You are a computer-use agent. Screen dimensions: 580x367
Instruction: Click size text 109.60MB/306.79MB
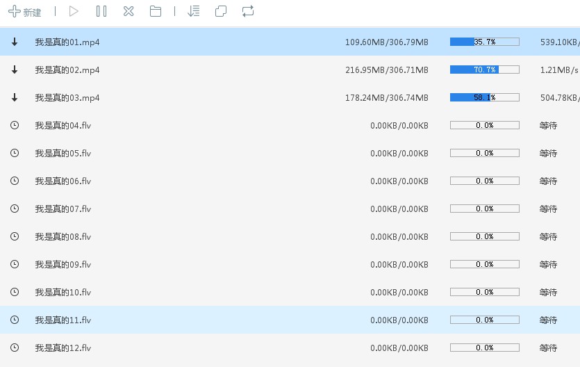pyautogui.click(x=386, y=42)
